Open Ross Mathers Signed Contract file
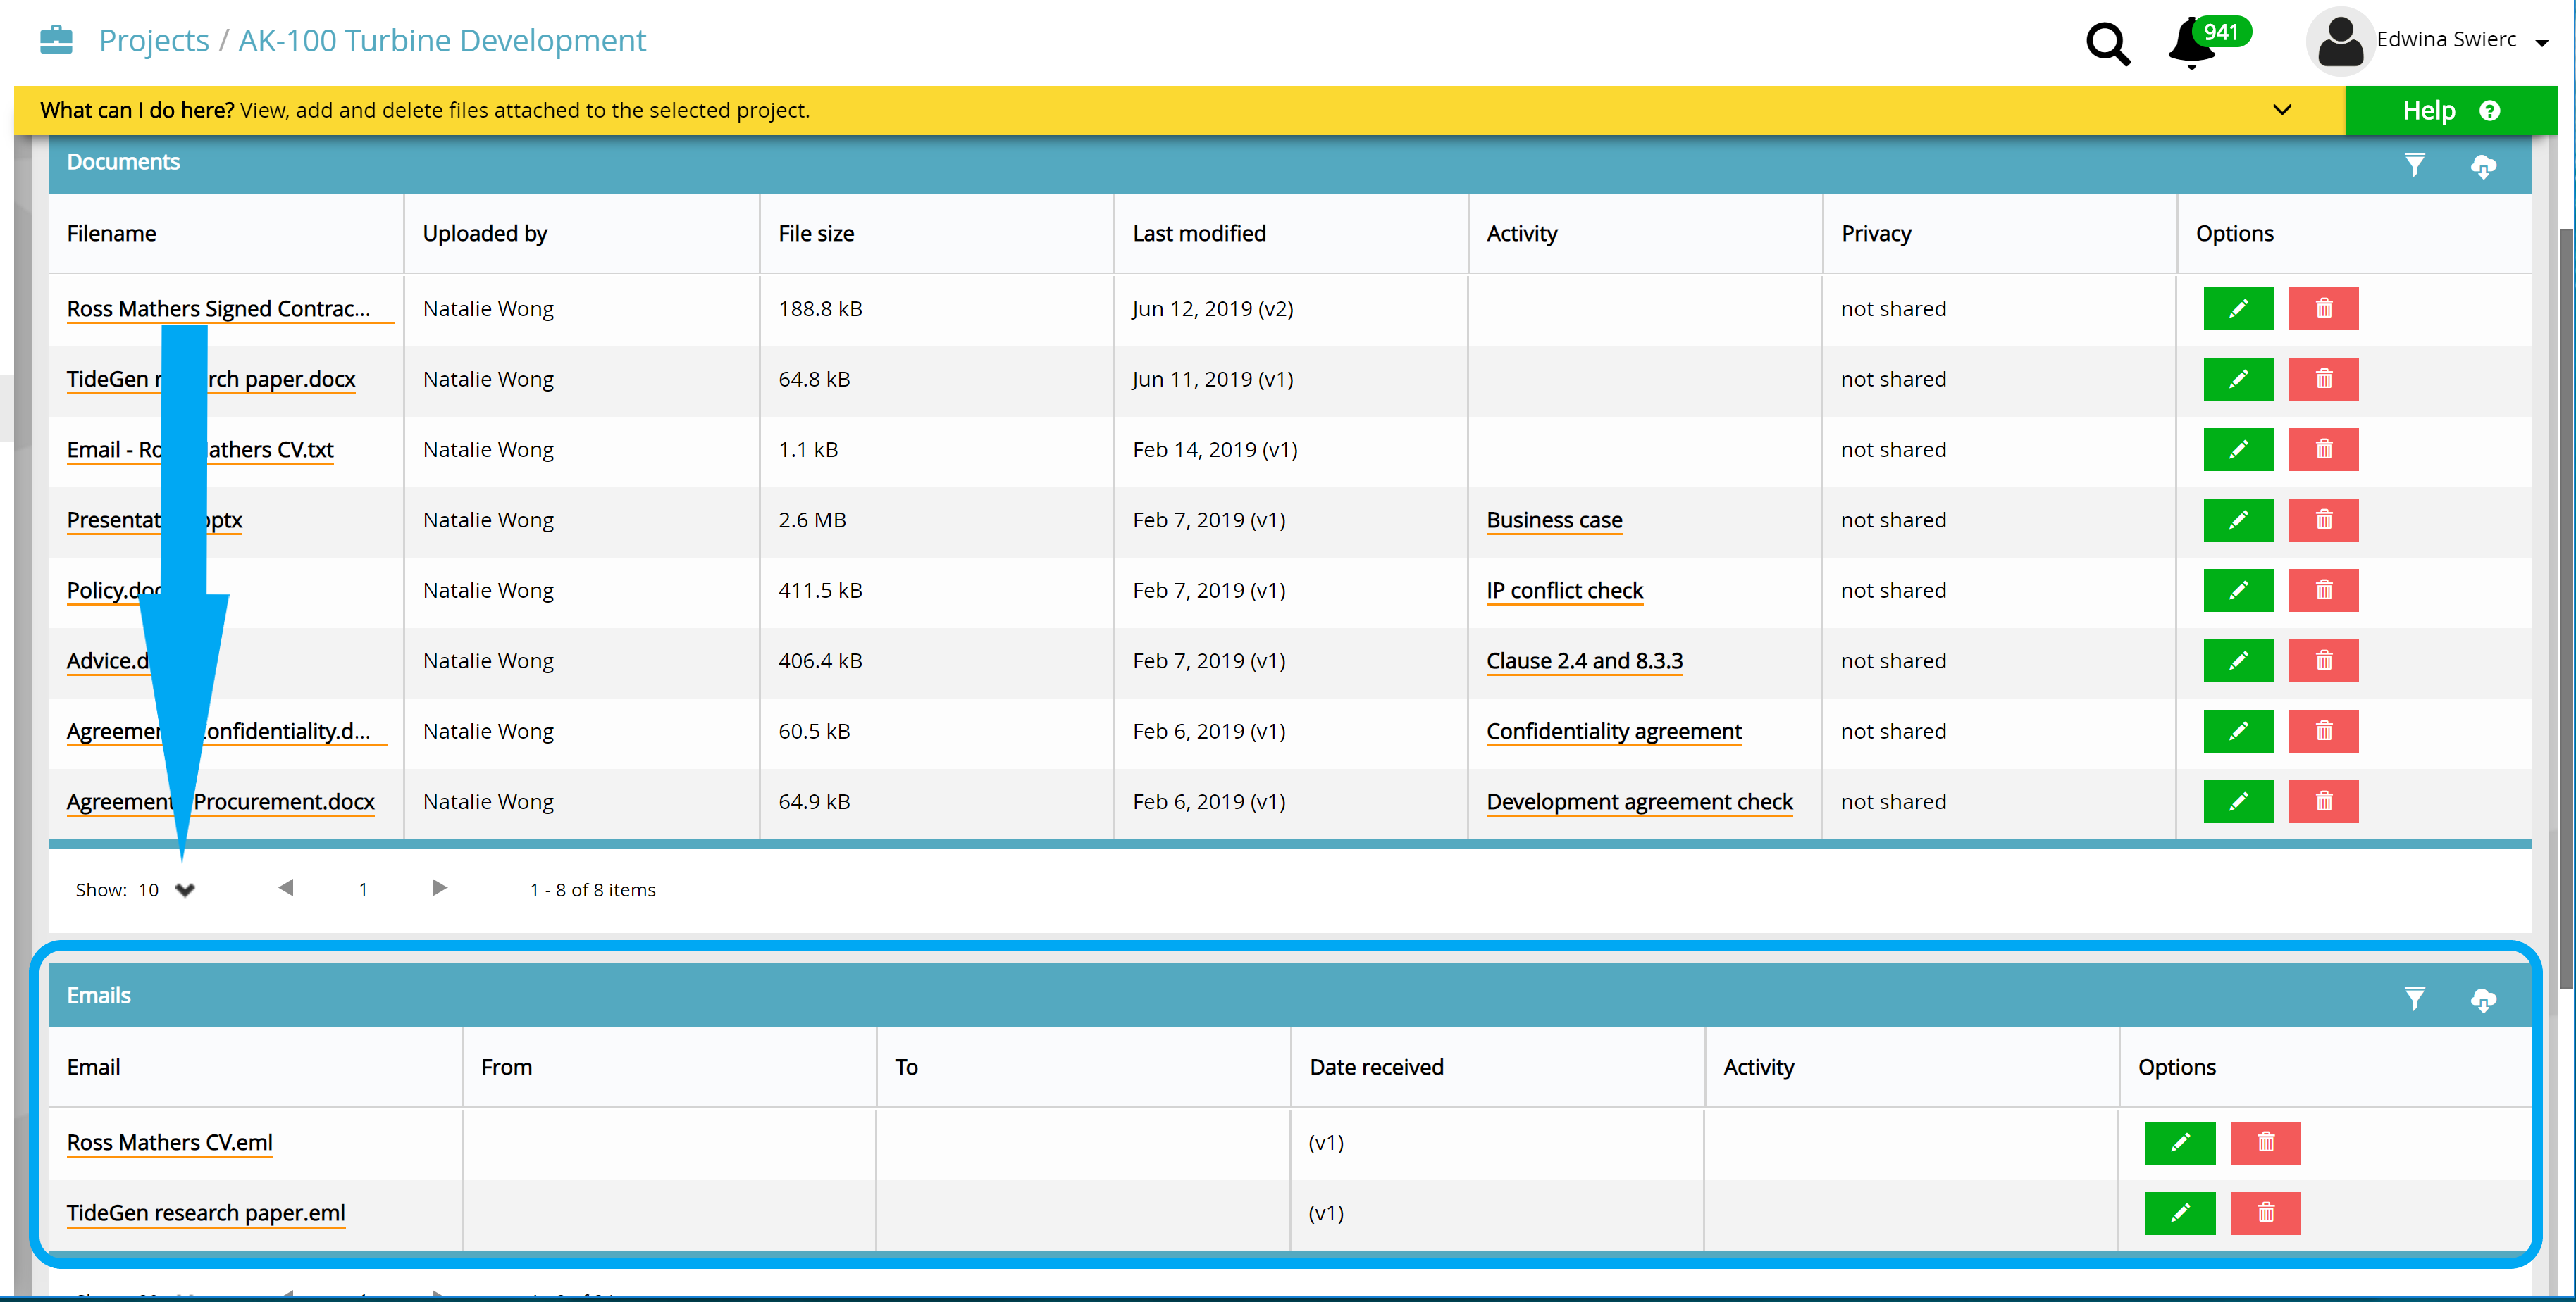Viewport: 2576px width, 1302px height. point(218,308)
